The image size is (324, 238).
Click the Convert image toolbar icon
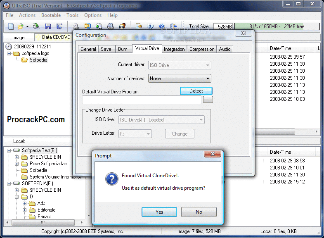point(99,26)
